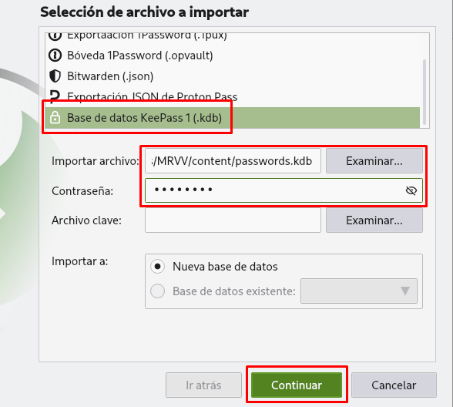
Task: Toggle password visibility eye icon
Action: click(411, 190)
